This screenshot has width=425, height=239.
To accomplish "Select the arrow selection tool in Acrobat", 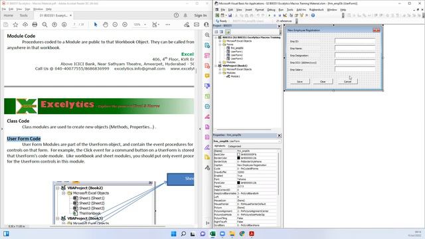I will (x=96, y=25).
